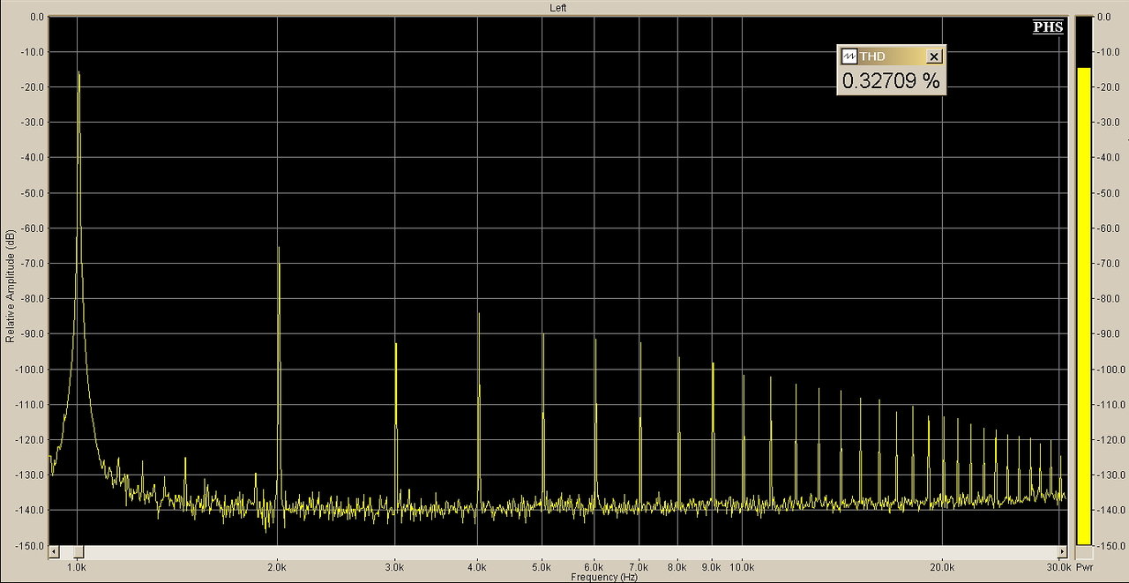Click the THD value "0.32709 %"
Screen dimensions: 1129x583
coord(891,81)
